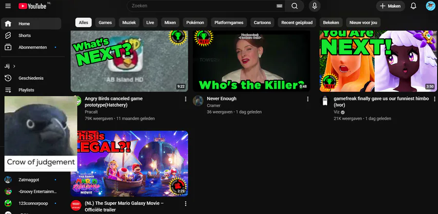Start voice search with the microphone
This screenshot has height=214, width=438.
click(x=314, y=6)
